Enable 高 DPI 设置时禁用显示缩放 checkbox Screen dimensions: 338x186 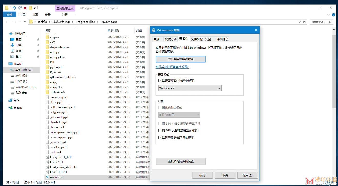[x=160, y=130]
